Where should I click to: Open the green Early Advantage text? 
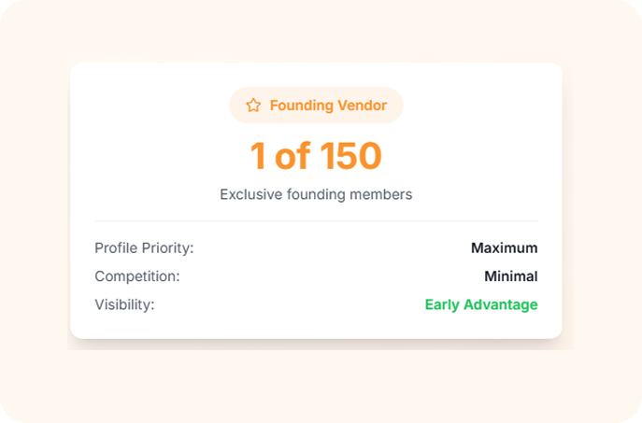[481, 304]
